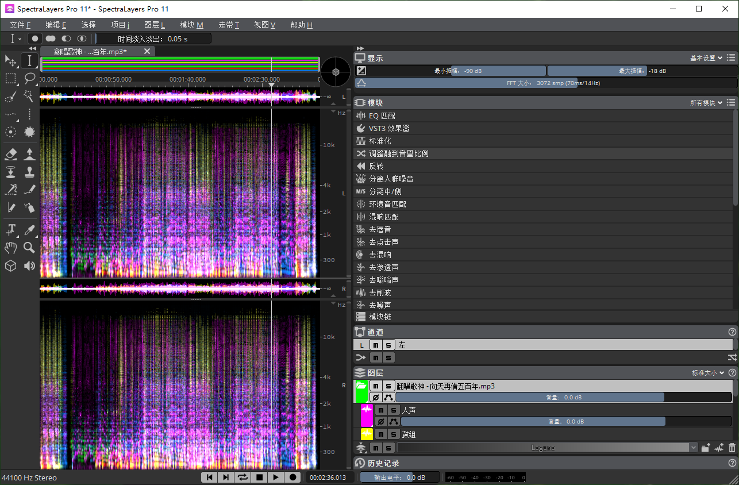Open the 图层 menu in the menu bar
This screenshot has height=485, width=739.
(x=154, y=25)
